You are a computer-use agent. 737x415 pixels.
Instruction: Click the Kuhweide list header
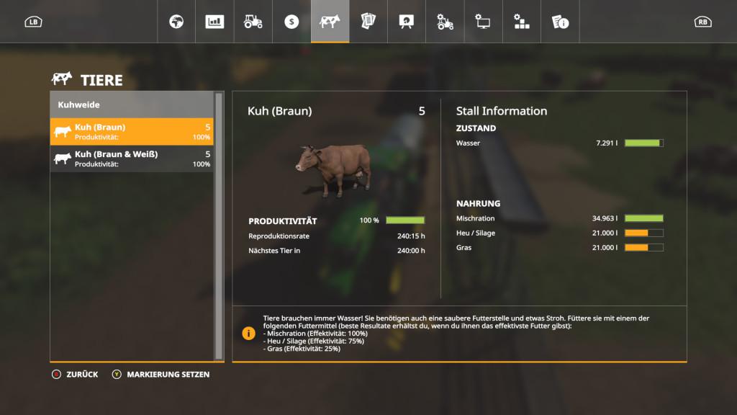tap(132, 104)
